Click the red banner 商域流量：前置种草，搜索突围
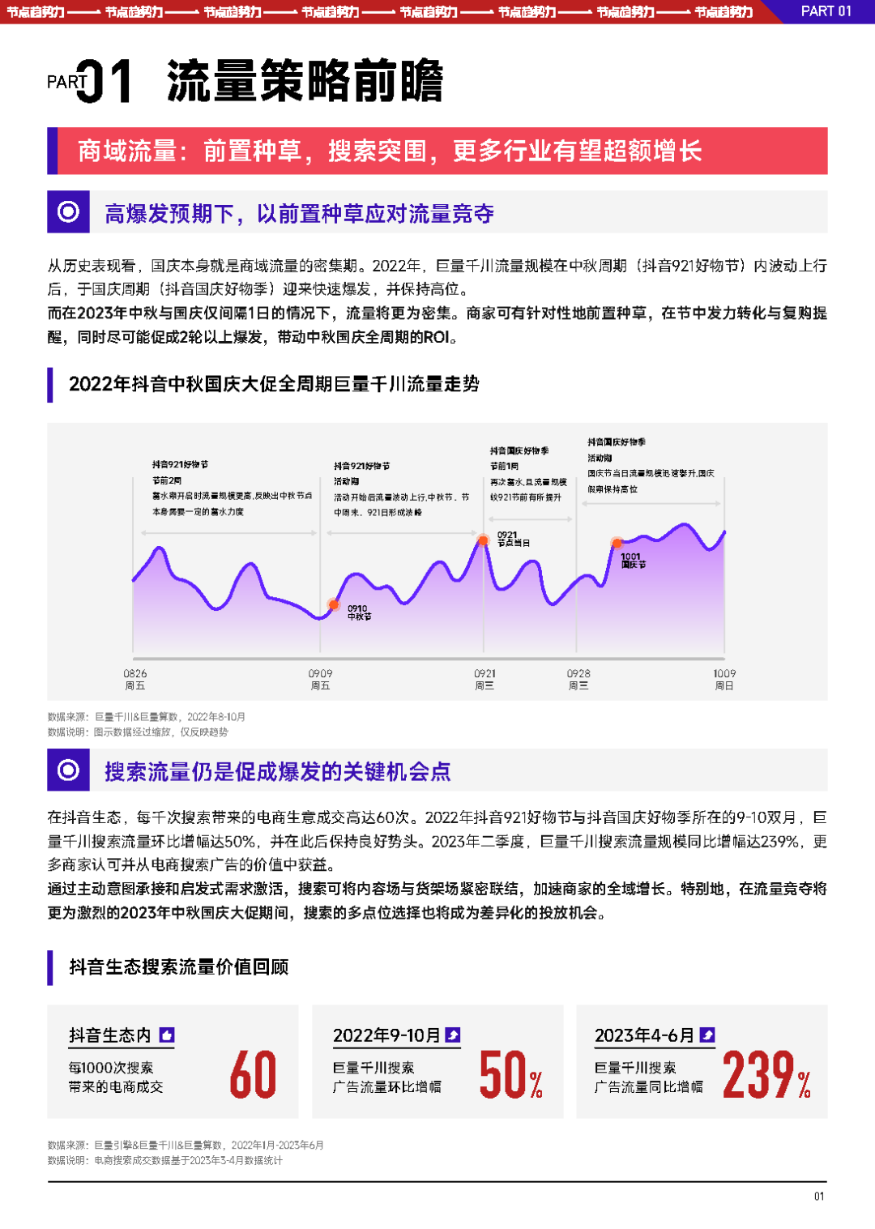 pyautogui.click(x=437, y=151)
